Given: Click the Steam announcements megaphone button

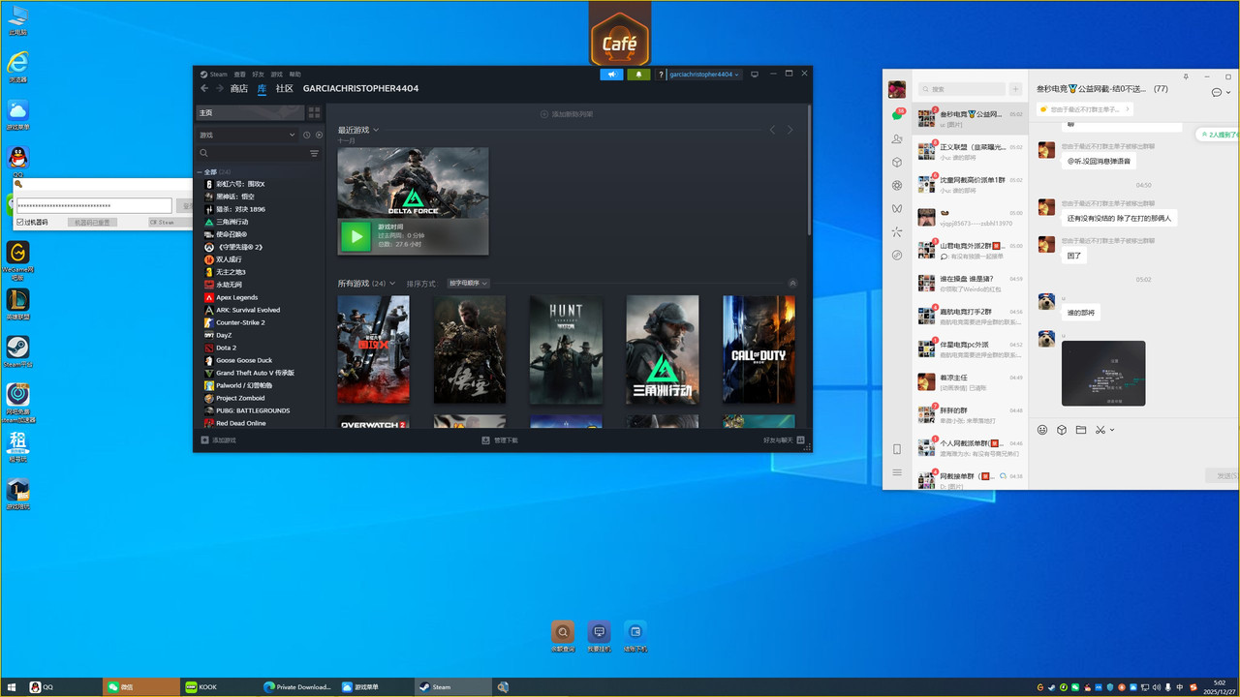Looking at the screenshot, I should (611, 75).
